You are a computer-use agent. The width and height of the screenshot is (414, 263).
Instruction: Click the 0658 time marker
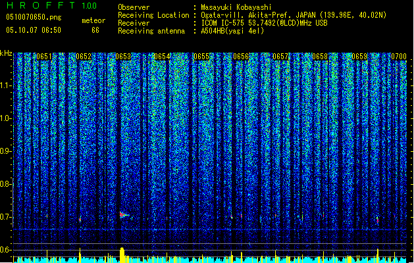[x=320, y=57]
